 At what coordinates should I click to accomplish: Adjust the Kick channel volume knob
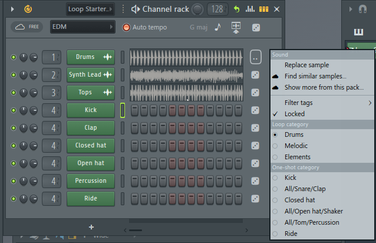[34, 110]
